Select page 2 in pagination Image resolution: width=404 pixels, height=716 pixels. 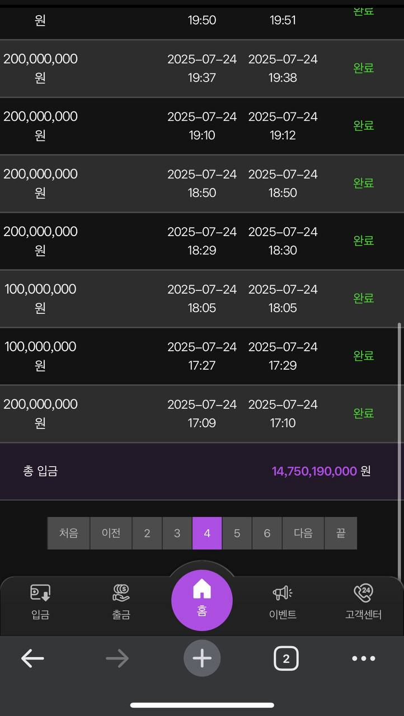[147, 533]
